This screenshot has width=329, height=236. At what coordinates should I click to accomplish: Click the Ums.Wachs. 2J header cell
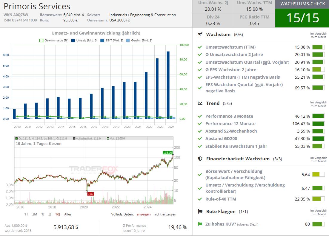[213, 3]
